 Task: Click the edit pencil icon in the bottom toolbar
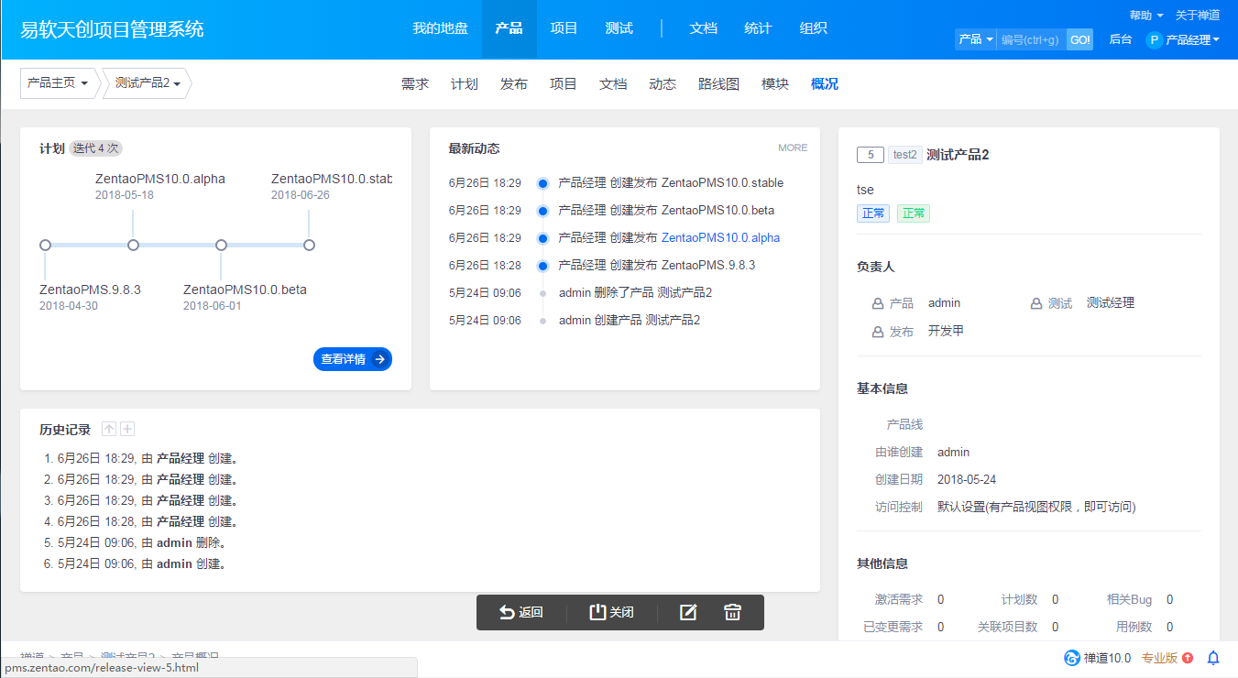click(688, 612)
